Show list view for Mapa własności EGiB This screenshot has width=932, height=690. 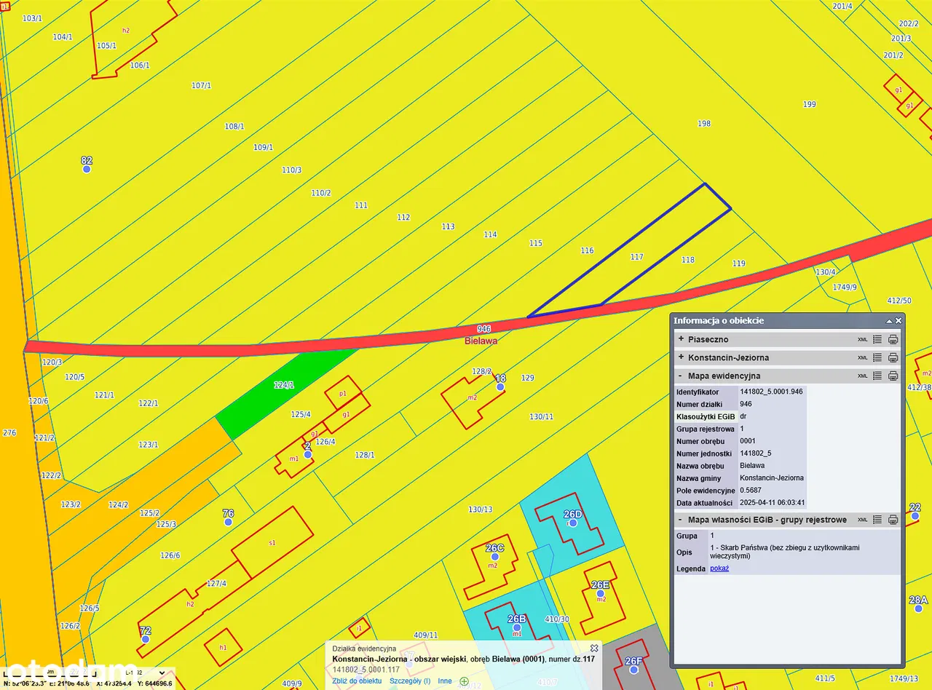click(877, 520)
